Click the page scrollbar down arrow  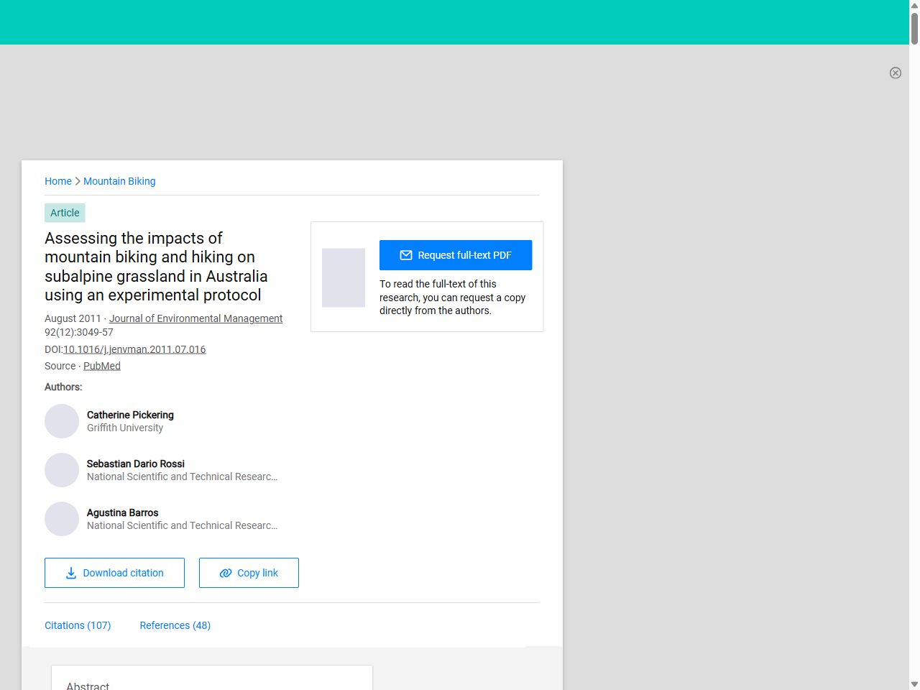pyautogui.click(x=914, y=684)
